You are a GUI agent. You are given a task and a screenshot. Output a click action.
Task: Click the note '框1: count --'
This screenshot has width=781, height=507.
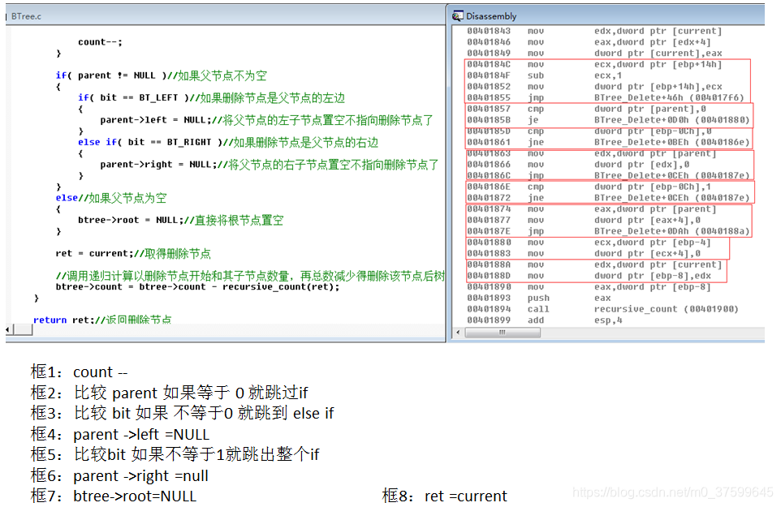pos(79,372)
